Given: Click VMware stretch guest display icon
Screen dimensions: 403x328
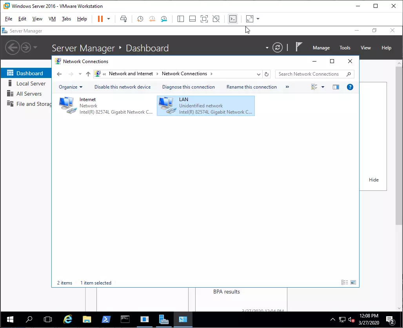Looking at the screenshot, I should coord(250,19).
